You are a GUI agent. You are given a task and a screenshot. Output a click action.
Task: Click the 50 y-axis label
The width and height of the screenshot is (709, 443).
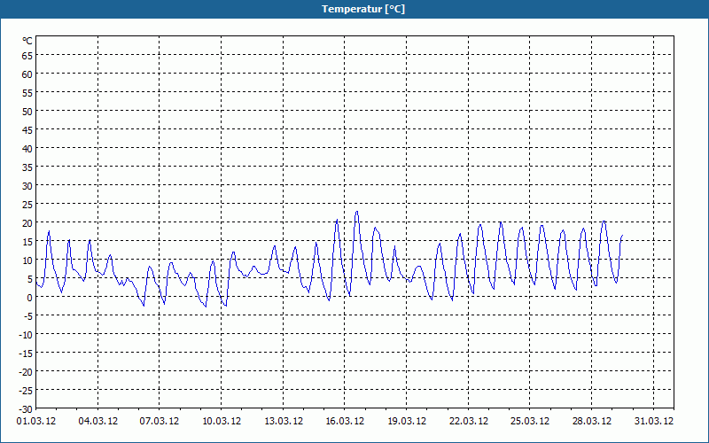(x=27, y=112)
